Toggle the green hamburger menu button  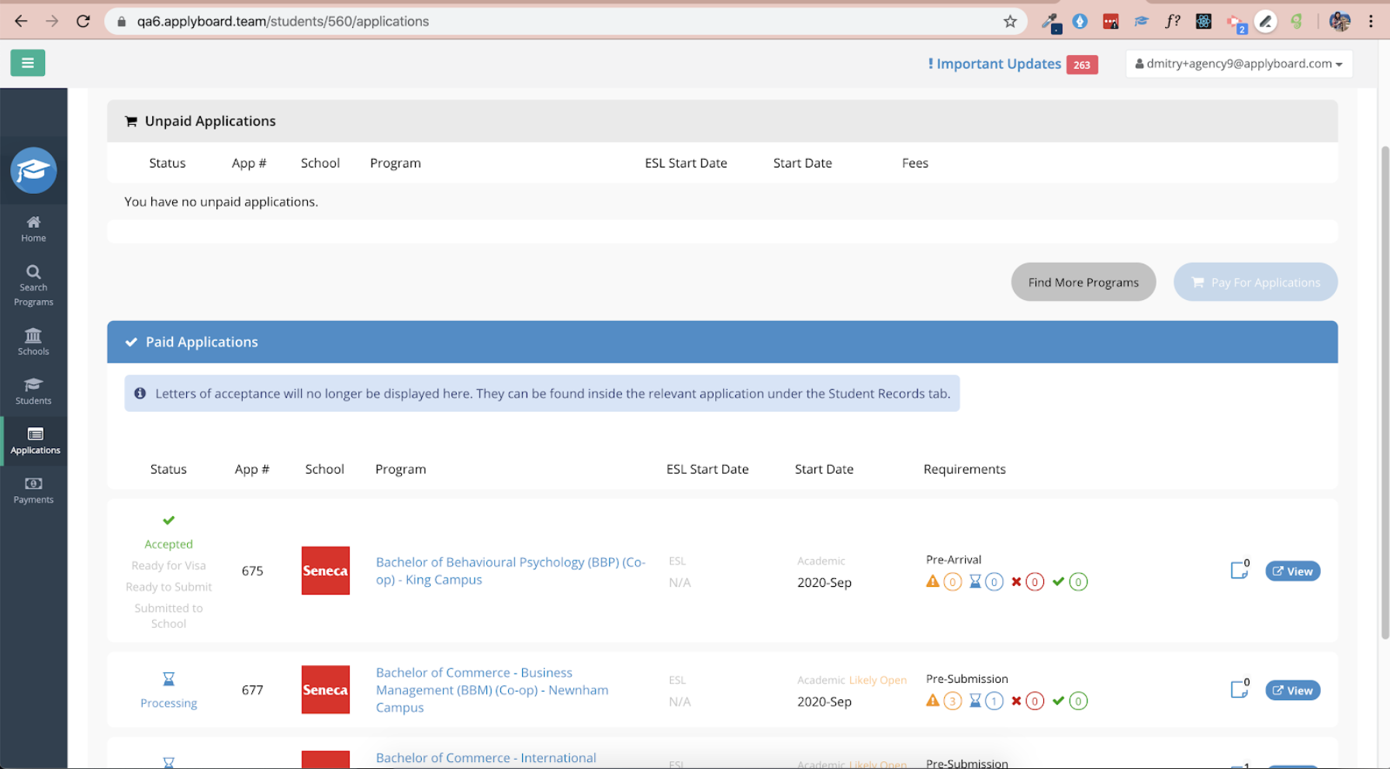click(28, 63)
